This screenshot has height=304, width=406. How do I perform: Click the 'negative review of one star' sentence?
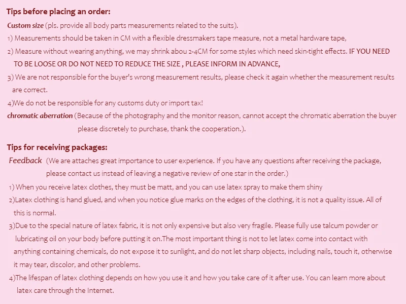coord(167,173)
